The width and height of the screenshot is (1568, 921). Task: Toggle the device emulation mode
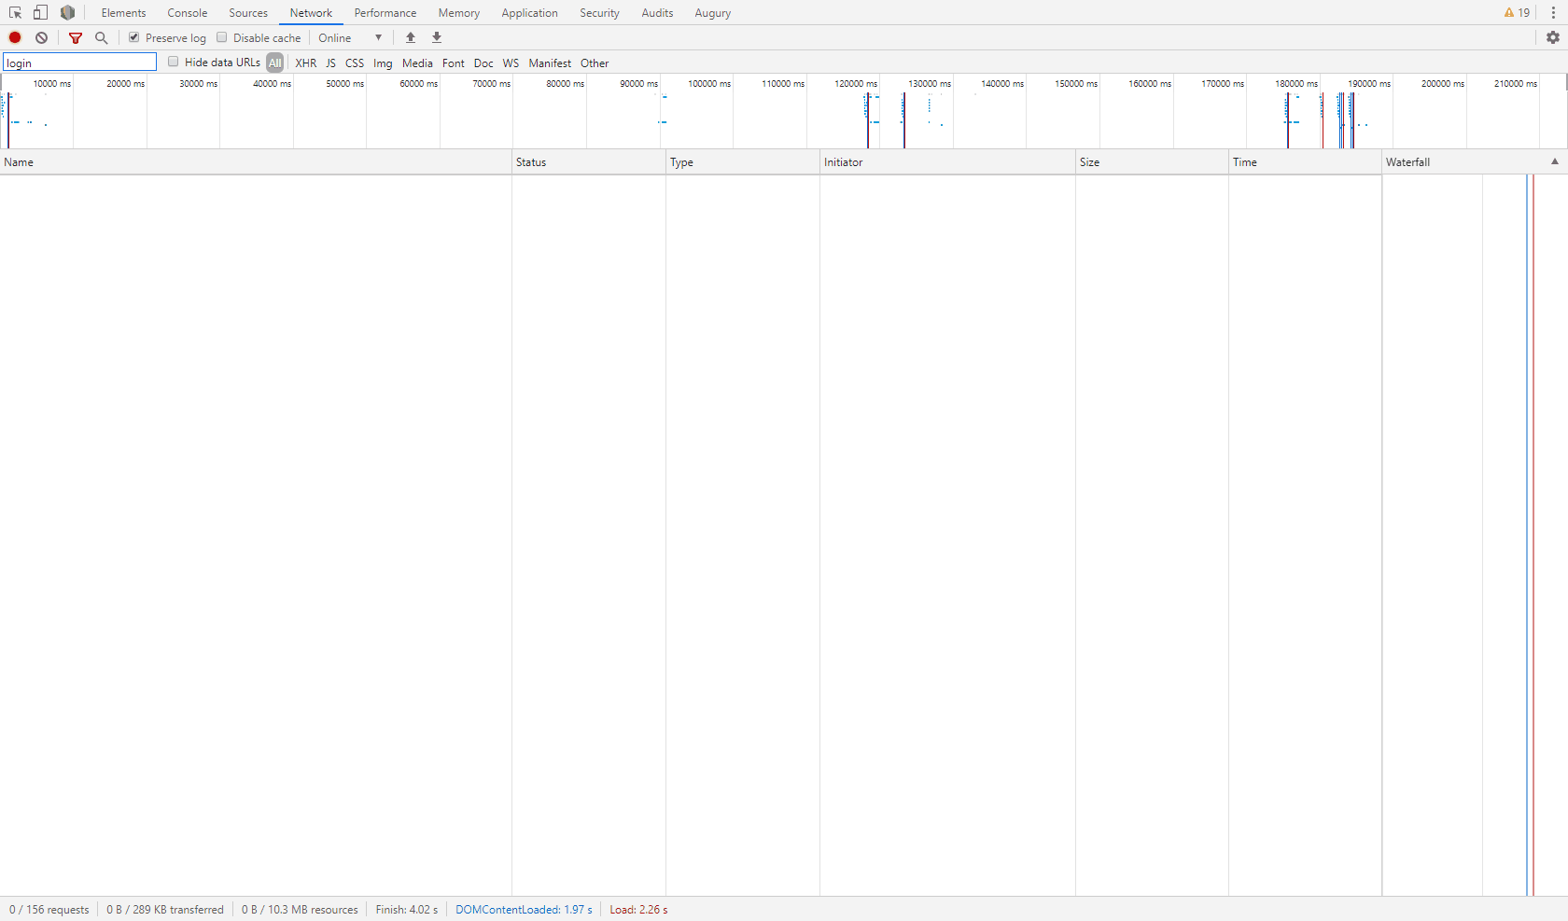[39, 12]
